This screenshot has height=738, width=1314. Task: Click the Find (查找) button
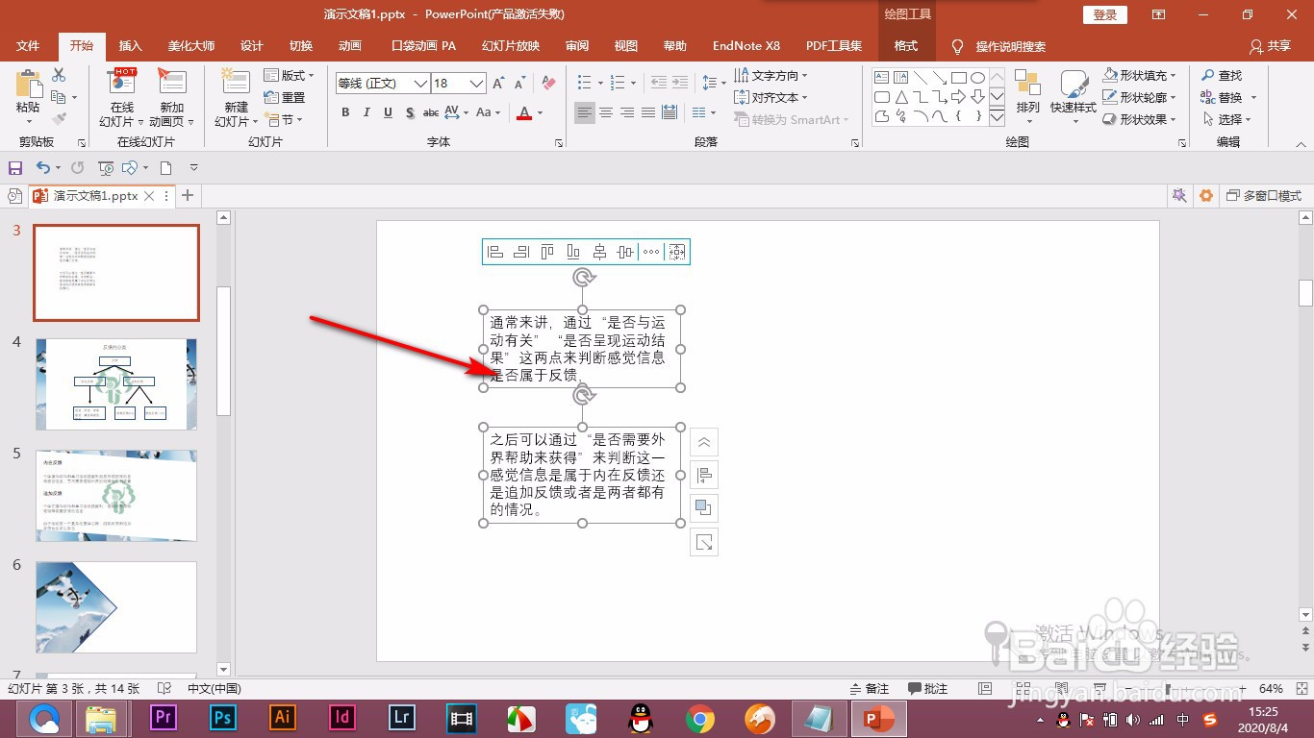point(1222,75)
